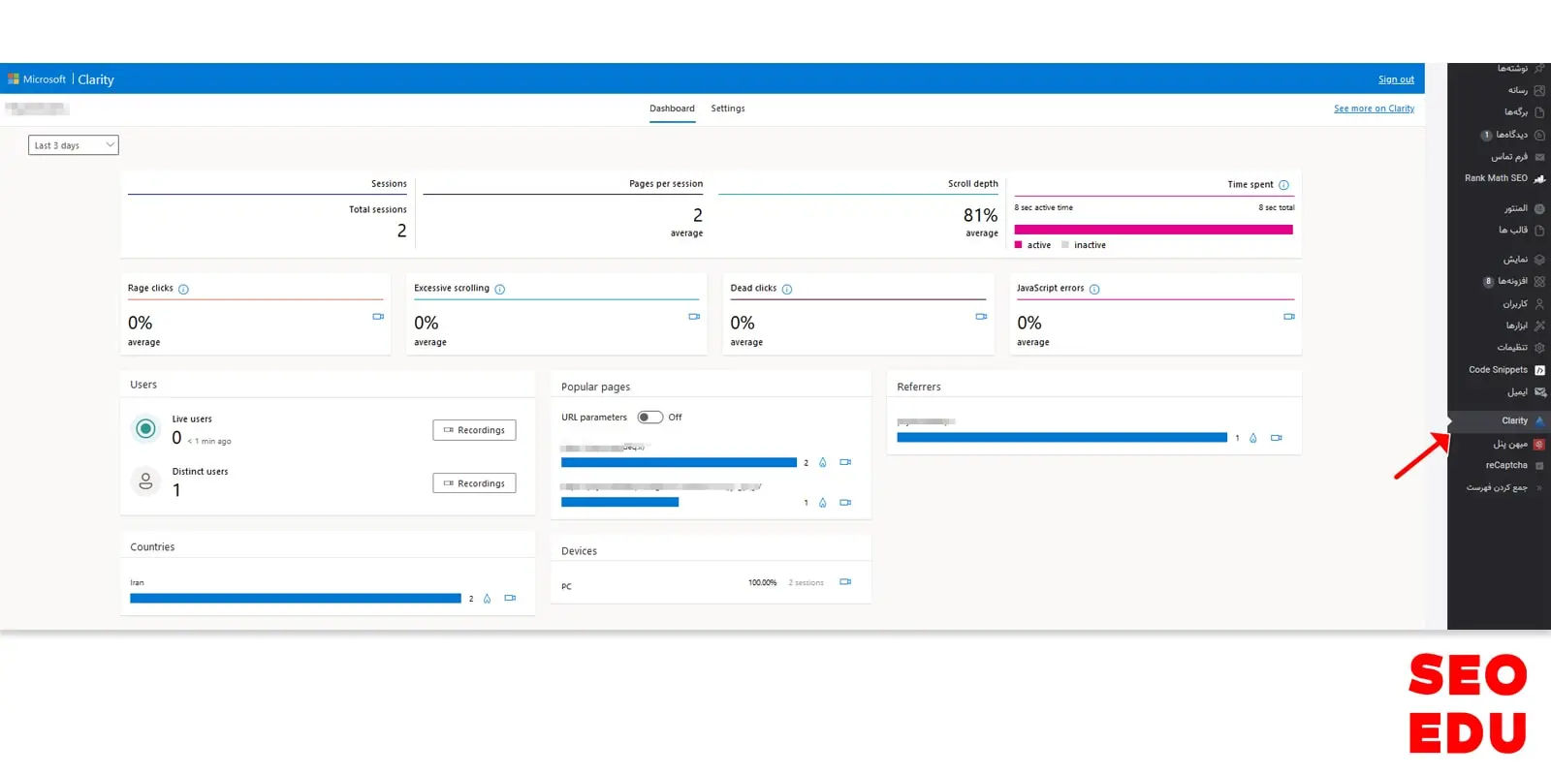Select the Dashboard tab
This screenshot has height=775, width=1551.
672,108
